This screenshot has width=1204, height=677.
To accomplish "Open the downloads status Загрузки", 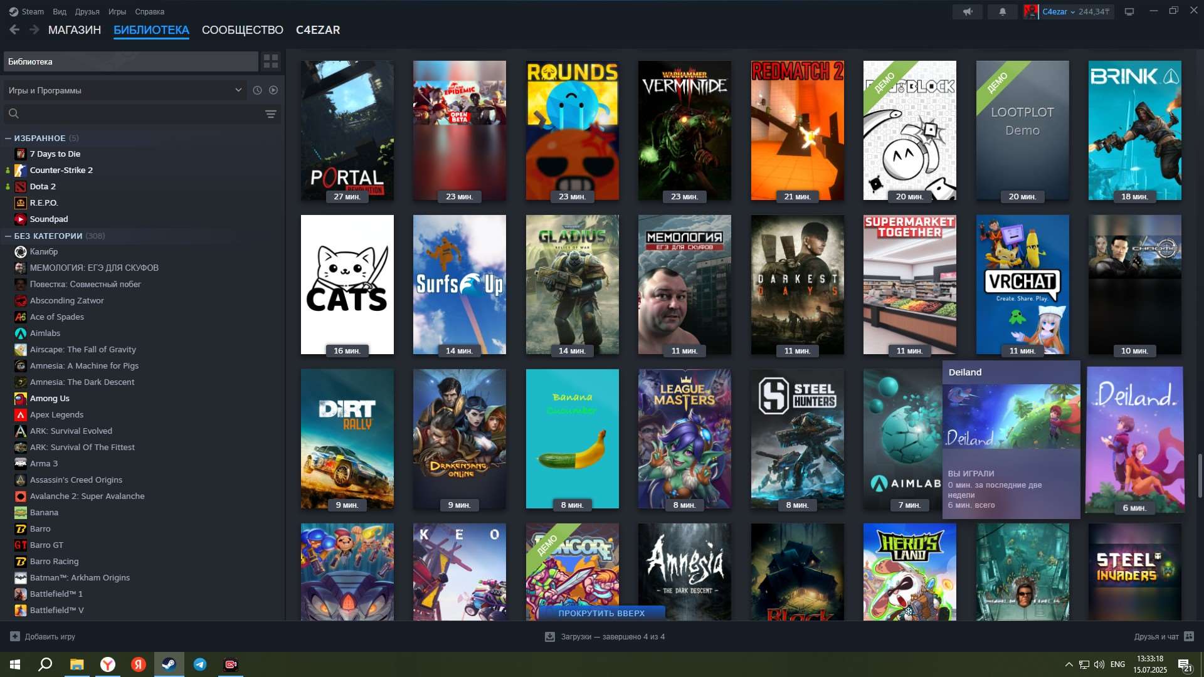I will (x=605, y=636).
